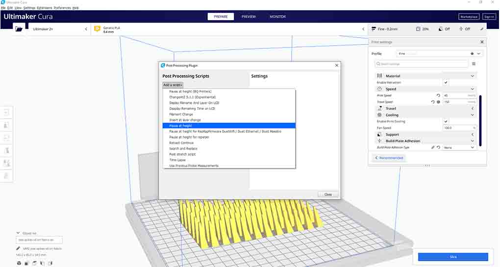Collapse the Material settings section
The height and width of the screenshot is (267, 500).
[x=473, y=76]
